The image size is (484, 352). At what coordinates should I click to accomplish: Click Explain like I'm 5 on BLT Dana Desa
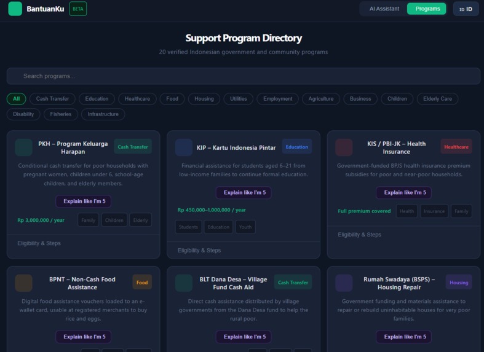coord(244,337)
